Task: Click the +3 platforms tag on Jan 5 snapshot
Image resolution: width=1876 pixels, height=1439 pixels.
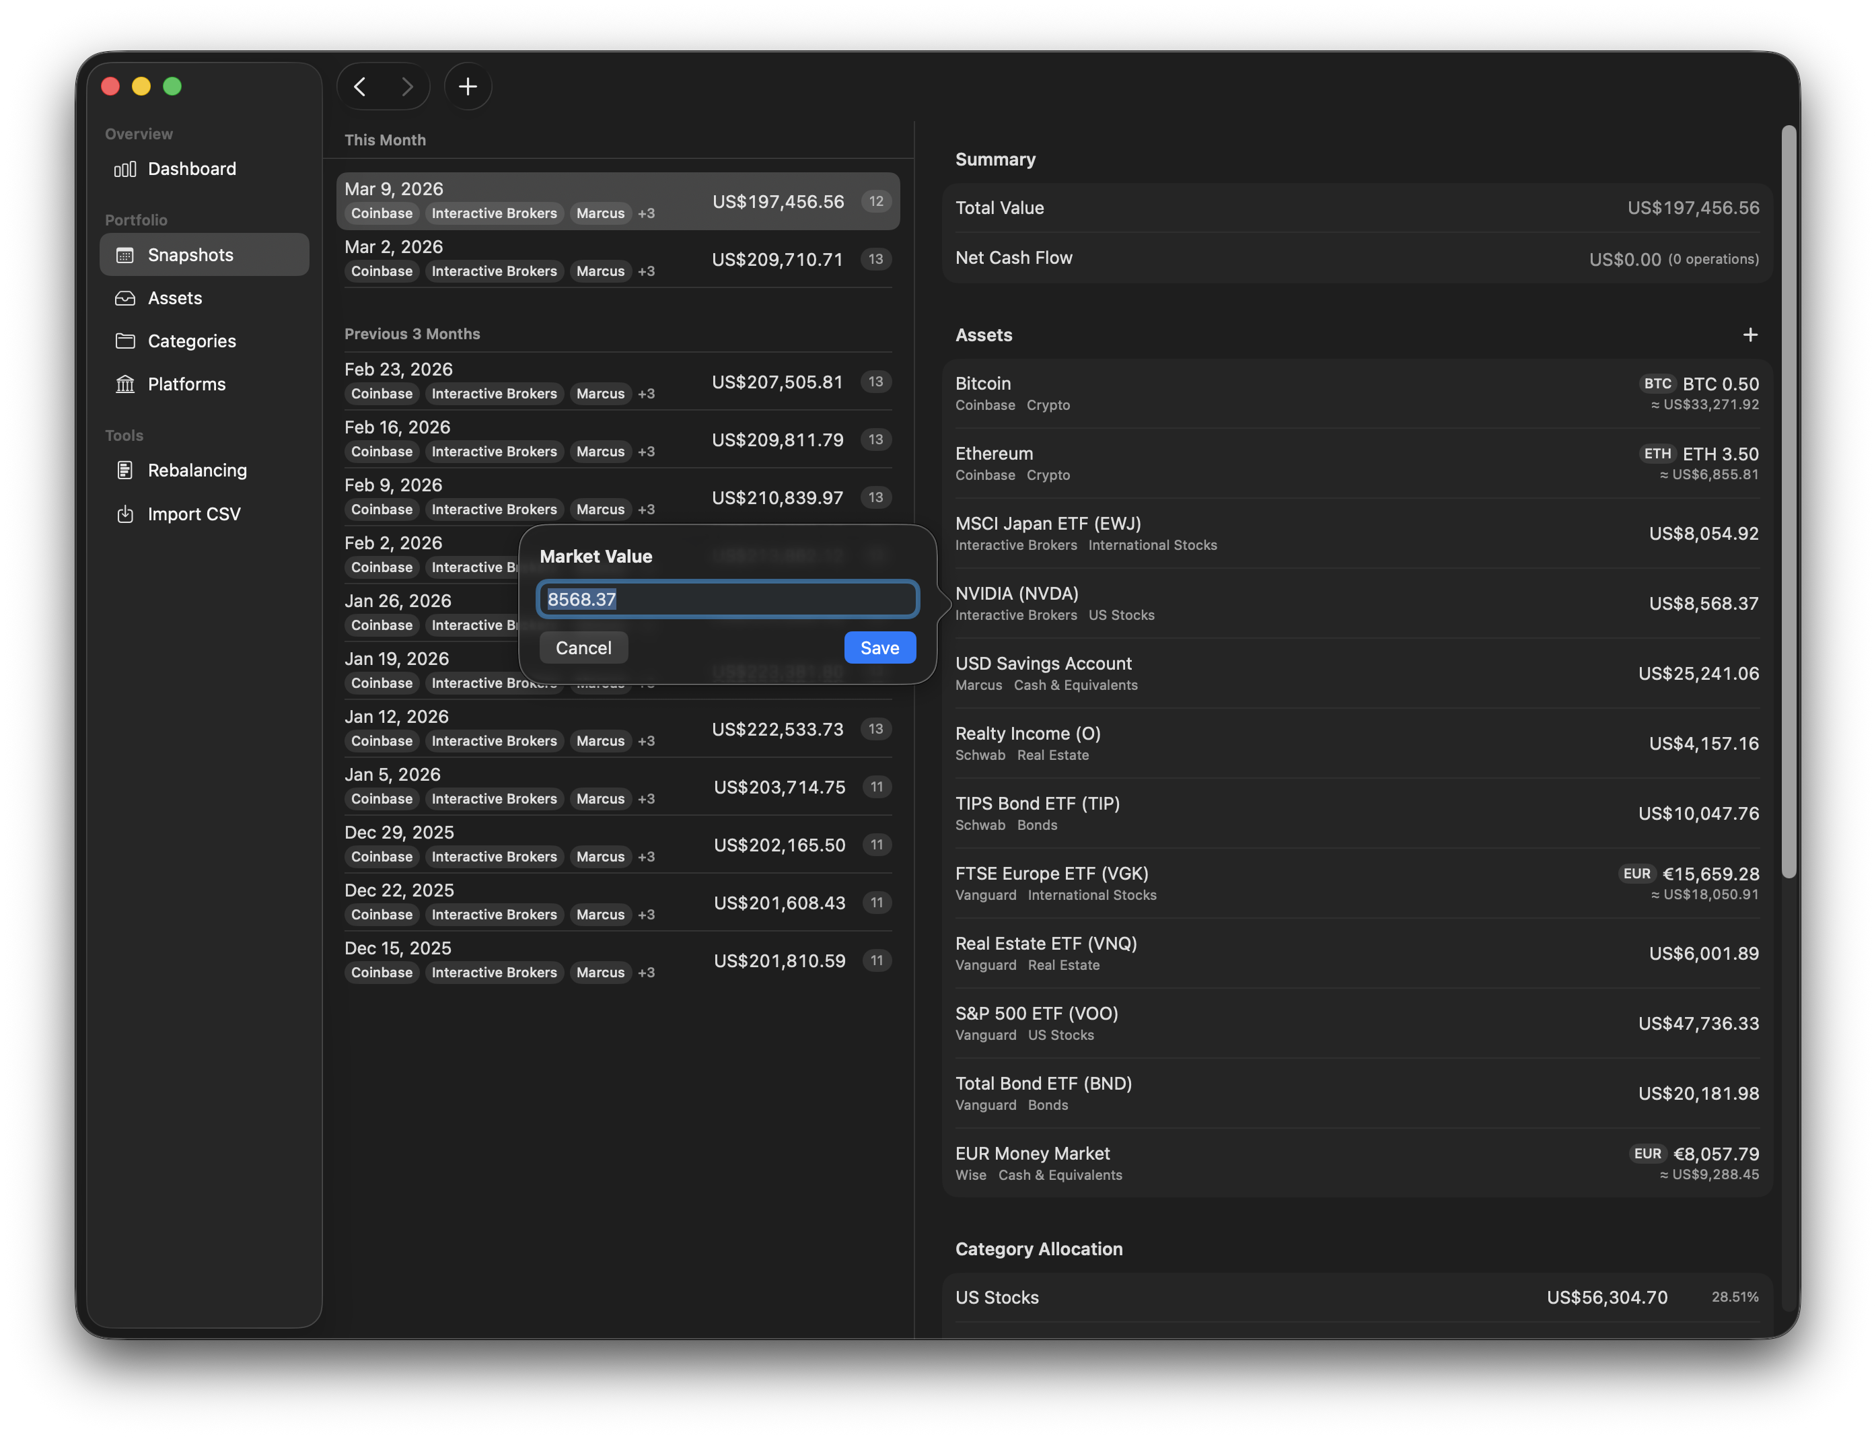Action: pos(647,799)
